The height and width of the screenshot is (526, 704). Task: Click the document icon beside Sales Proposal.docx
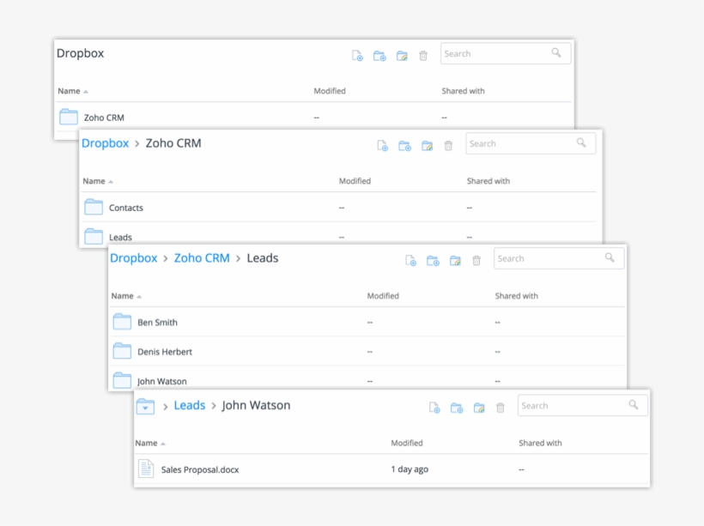pos(146,469)
